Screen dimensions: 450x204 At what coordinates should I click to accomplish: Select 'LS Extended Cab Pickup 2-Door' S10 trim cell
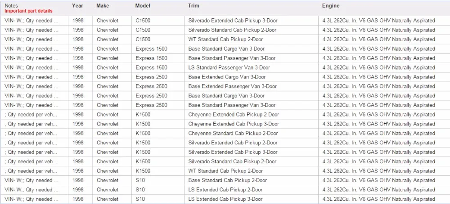coord(225,190)
